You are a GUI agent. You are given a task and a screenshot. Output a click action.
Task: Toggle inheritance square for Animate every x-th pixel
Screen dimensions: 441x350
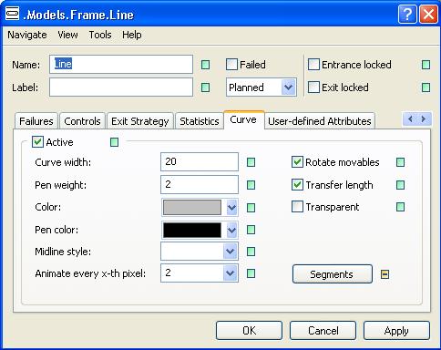[251, 273]
